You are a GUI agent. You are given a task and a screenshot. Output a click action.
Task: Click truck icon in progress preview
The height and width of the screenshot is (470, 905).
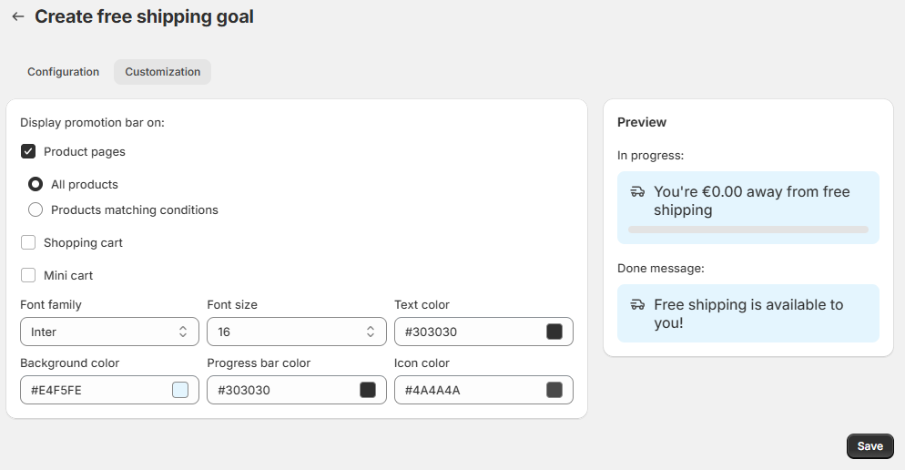(x=637, y=192)
